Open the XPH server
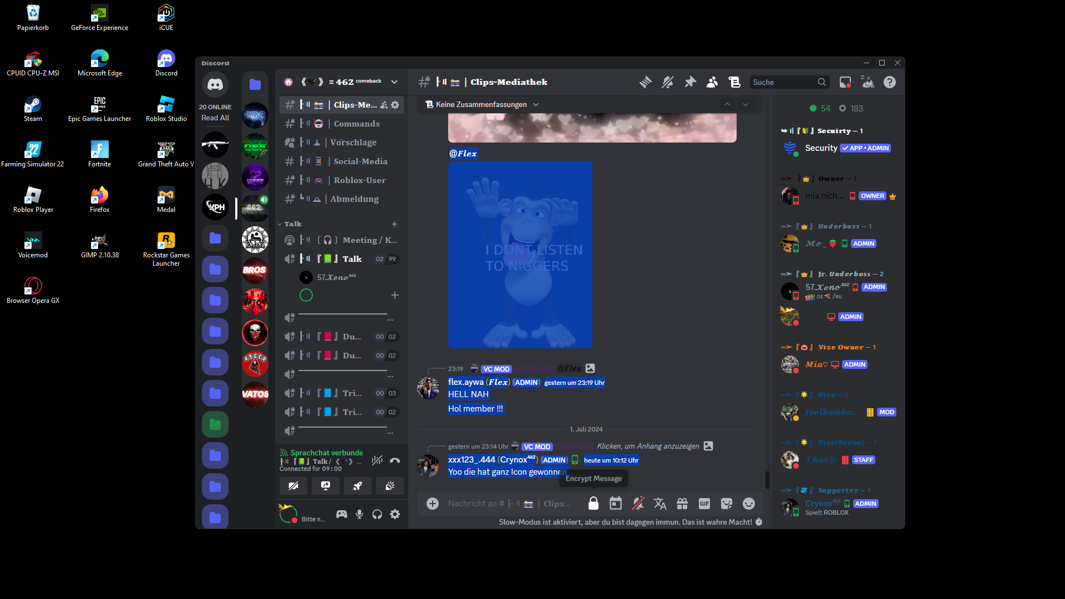The height and width of the screenshot is (599, 1065). click(x=215, y=207)
